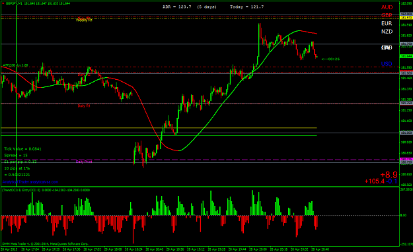
Task: Click the 28 Apr 17:04 time label
Action: (x=30, y=249)
